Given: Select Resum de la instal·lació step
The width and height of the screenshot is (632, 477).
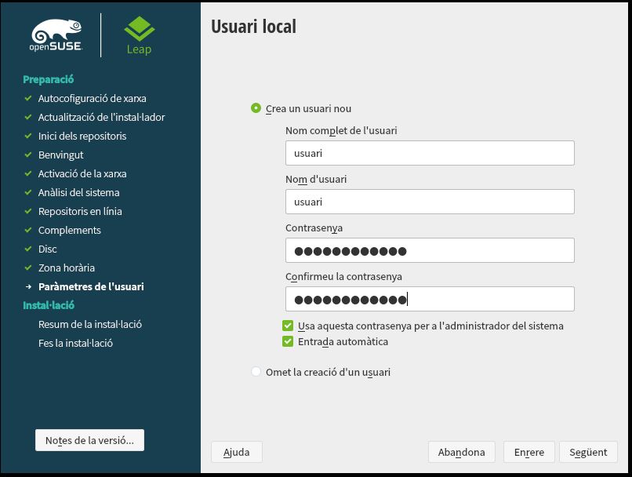Looking at the screenshot, I should click(x=89, y=325).
